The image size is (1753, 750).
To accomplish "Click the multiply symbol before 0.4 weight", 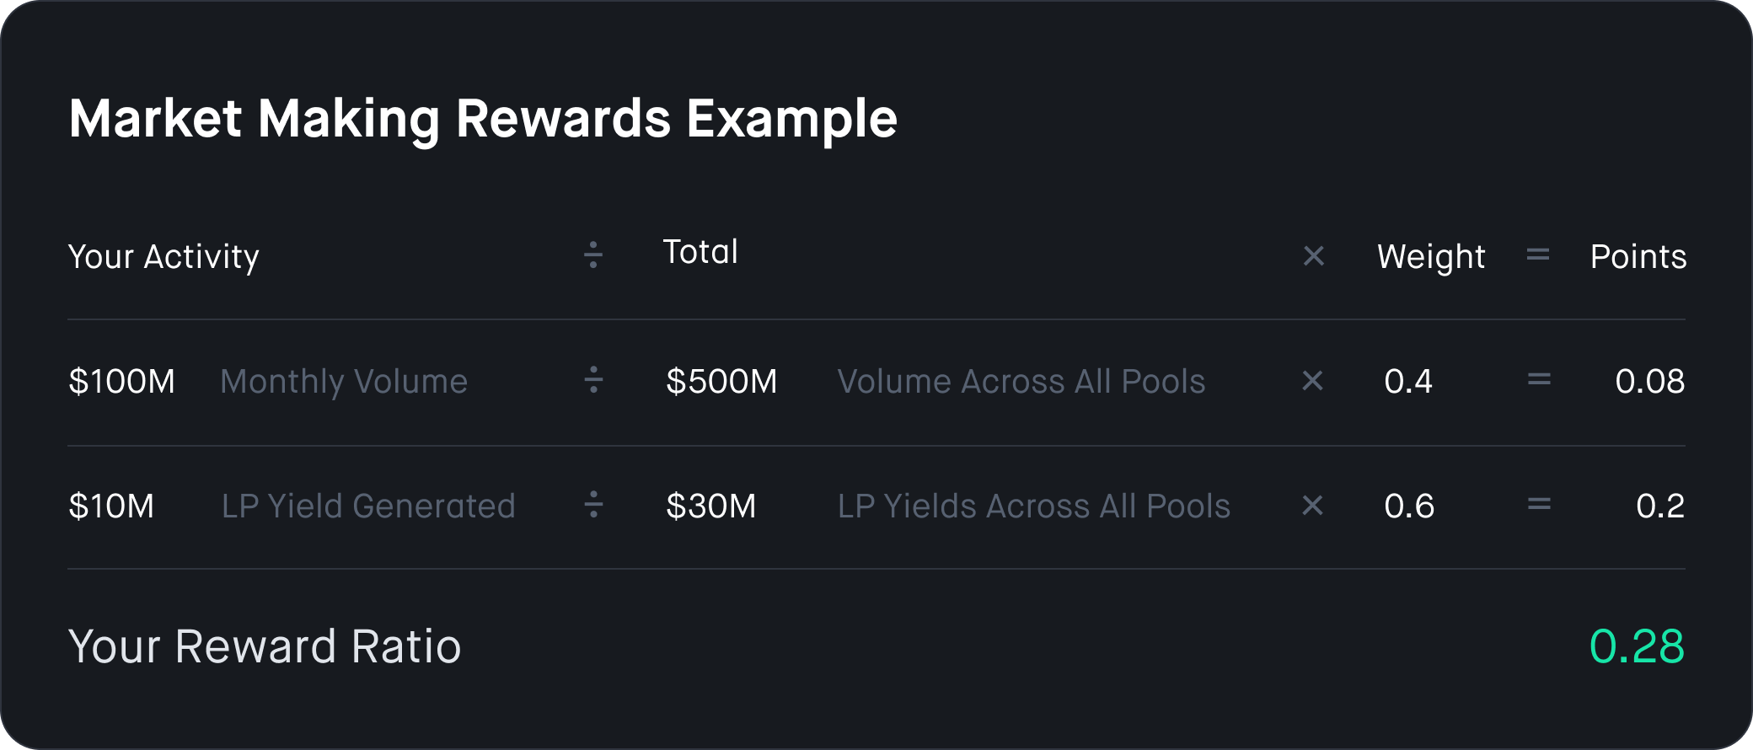I will point(1313,381).
